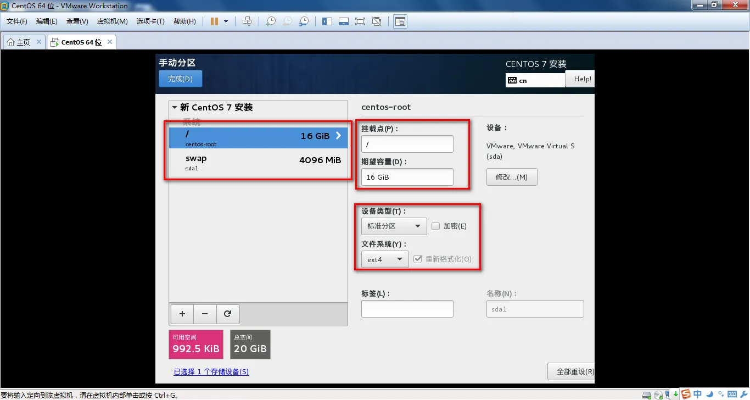Open the 文件(F) menu
Screen dimensions: 750x400
(17, 21)
